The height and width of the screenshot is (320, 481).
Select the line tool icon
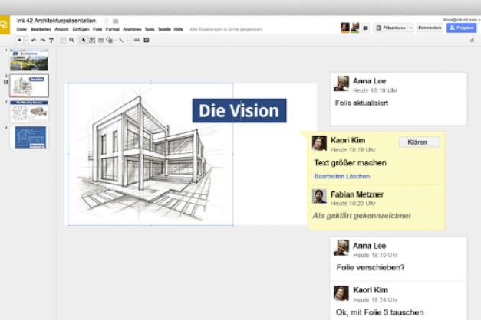(x=121, y=40)
